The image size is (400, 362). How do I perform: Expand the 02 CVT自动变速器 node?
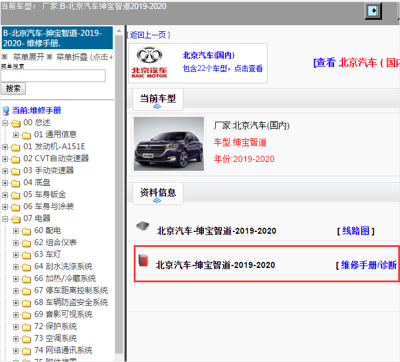coord(5,159)
